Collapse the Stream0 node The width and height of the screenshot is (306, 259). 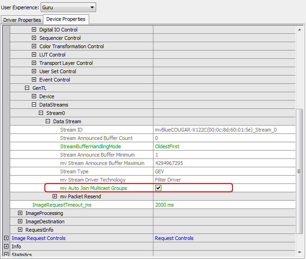pyautogui.click(x=41, y=113)
